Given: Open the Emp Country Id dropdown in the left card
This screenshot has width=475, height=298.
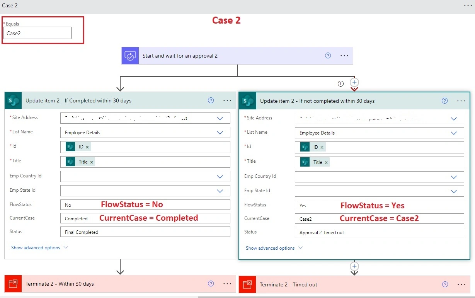Looking at the screenshot, I should click(x=220, y=177).
